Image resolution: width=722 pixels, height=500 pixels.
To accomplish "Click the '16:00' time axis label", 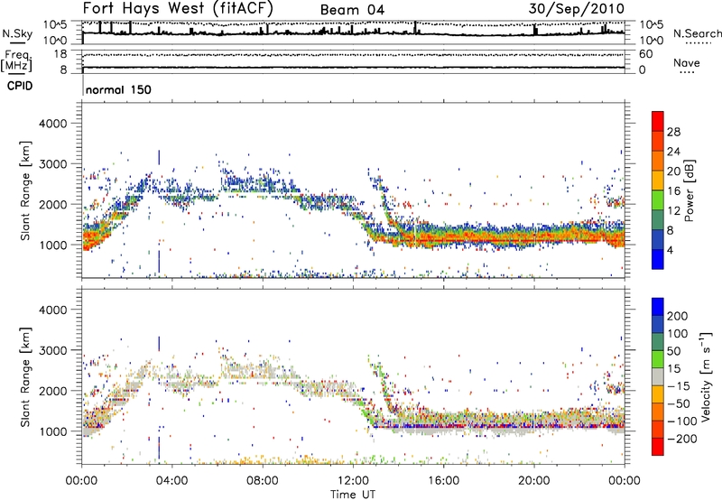I will 443,481.
